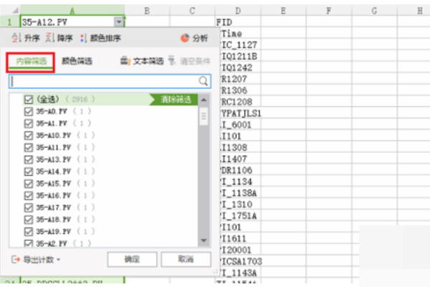This screenshot has height=287, width=430.
Task: Click cell containing I_1134
Action: [240, 182]
